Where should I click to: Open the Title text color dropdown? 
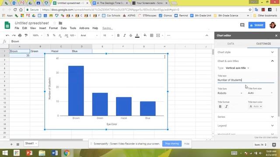point(255,106)
